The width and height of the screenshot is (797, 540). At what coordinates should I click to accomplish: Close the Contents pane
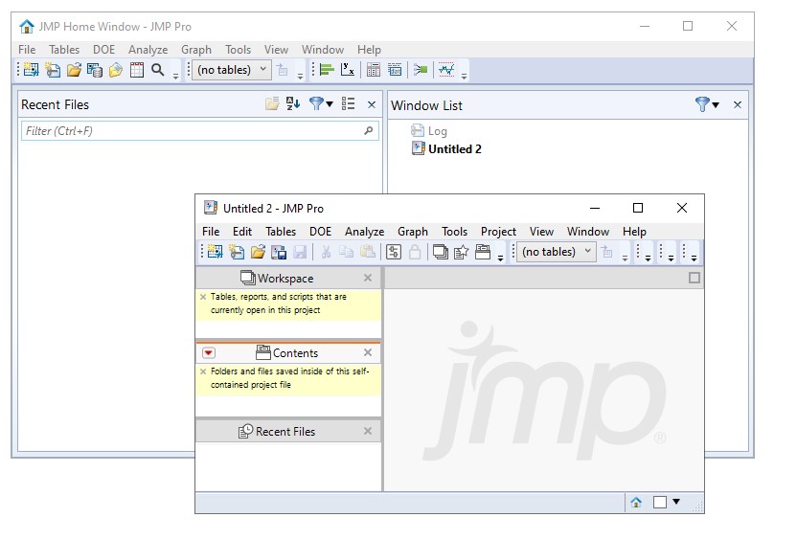coord(368,352)
